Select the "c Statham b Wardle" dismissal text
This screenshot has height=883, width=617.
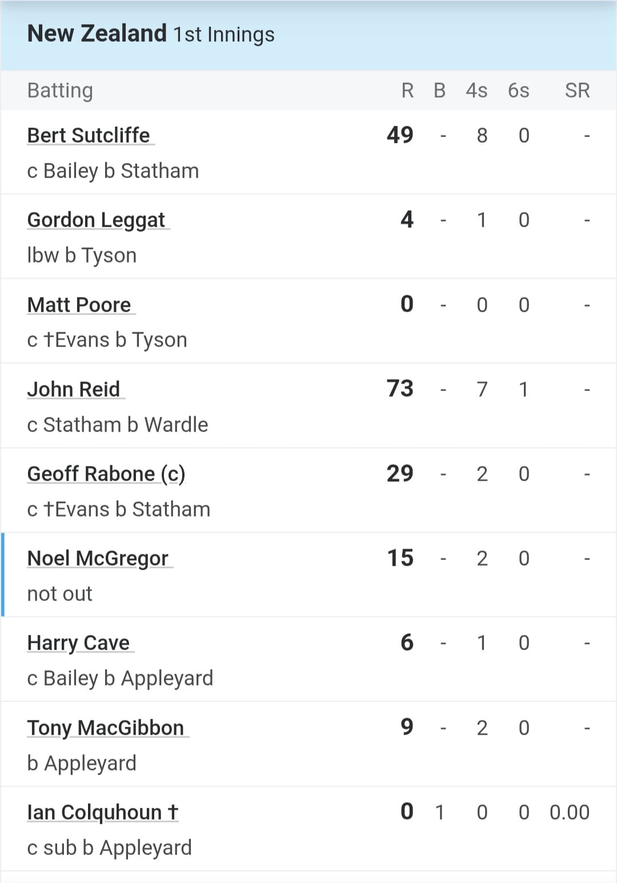pyautogui.click(x=118, y=425)
